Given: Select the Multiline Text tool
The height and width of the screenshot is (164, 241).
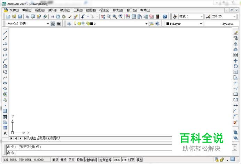Looking at the screenshot, I should (5, 133).
